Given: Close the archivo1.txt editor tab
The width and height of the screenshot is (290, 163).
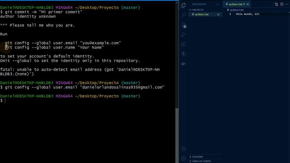Looking at the screenshot, I should 248,4.
